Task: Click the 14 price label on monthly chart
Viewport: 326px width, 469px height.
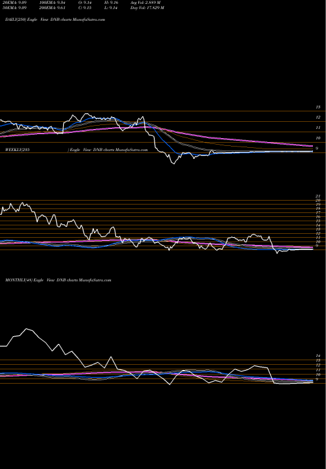Action: point(318,356)
